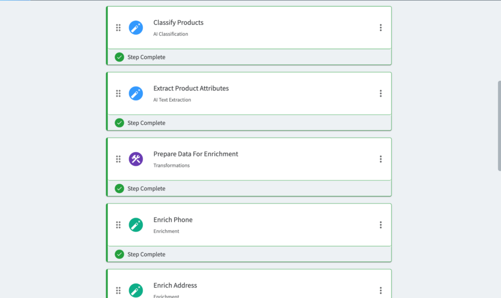Open the options menu on Prepare Data For Enrichment

pyautogui.click(x=381, y=159)
